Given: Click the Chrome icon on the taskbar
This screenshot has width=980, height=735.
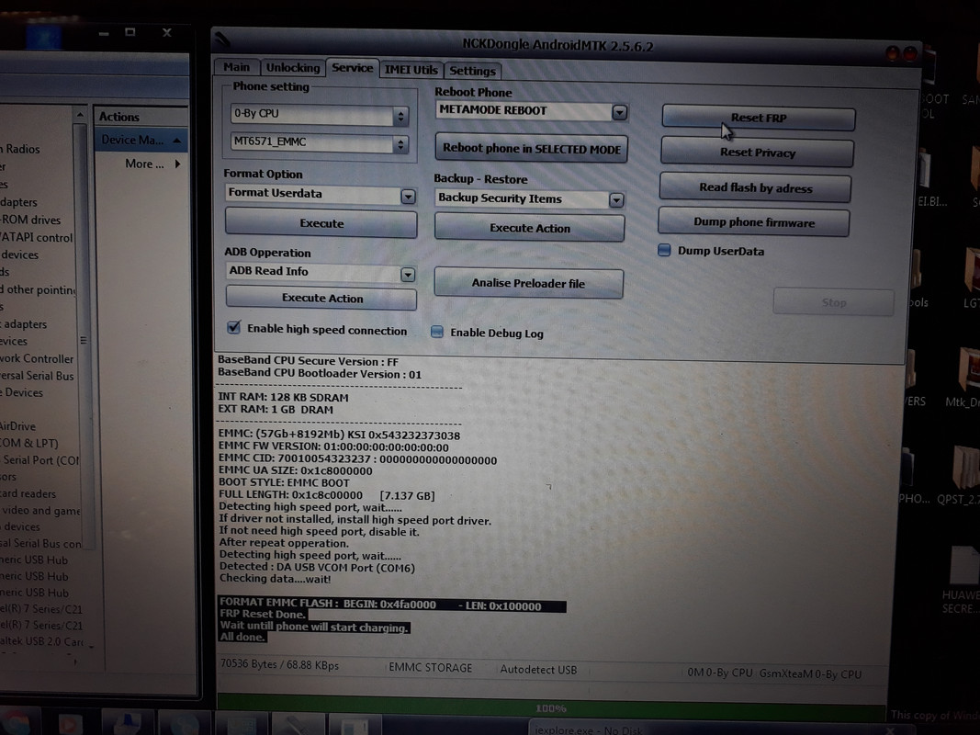Looking at the screenshot, I should click(17, 722).
